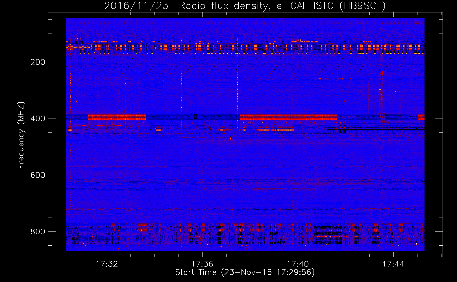Click the 200 frequency tick label
457x282 pixels.
coord(38,62)
